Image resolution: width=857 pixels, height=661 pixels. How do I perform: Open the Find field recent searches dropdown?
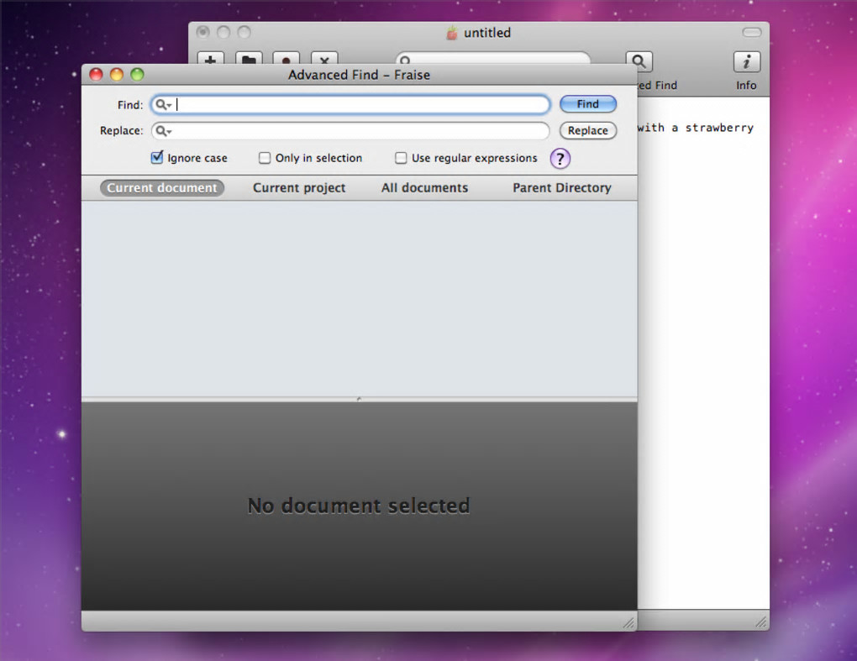pos(164,104)
